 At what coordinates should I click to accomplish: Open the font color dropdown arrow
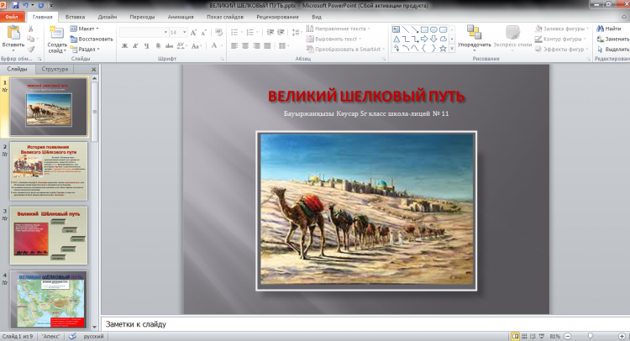(222, 46)
